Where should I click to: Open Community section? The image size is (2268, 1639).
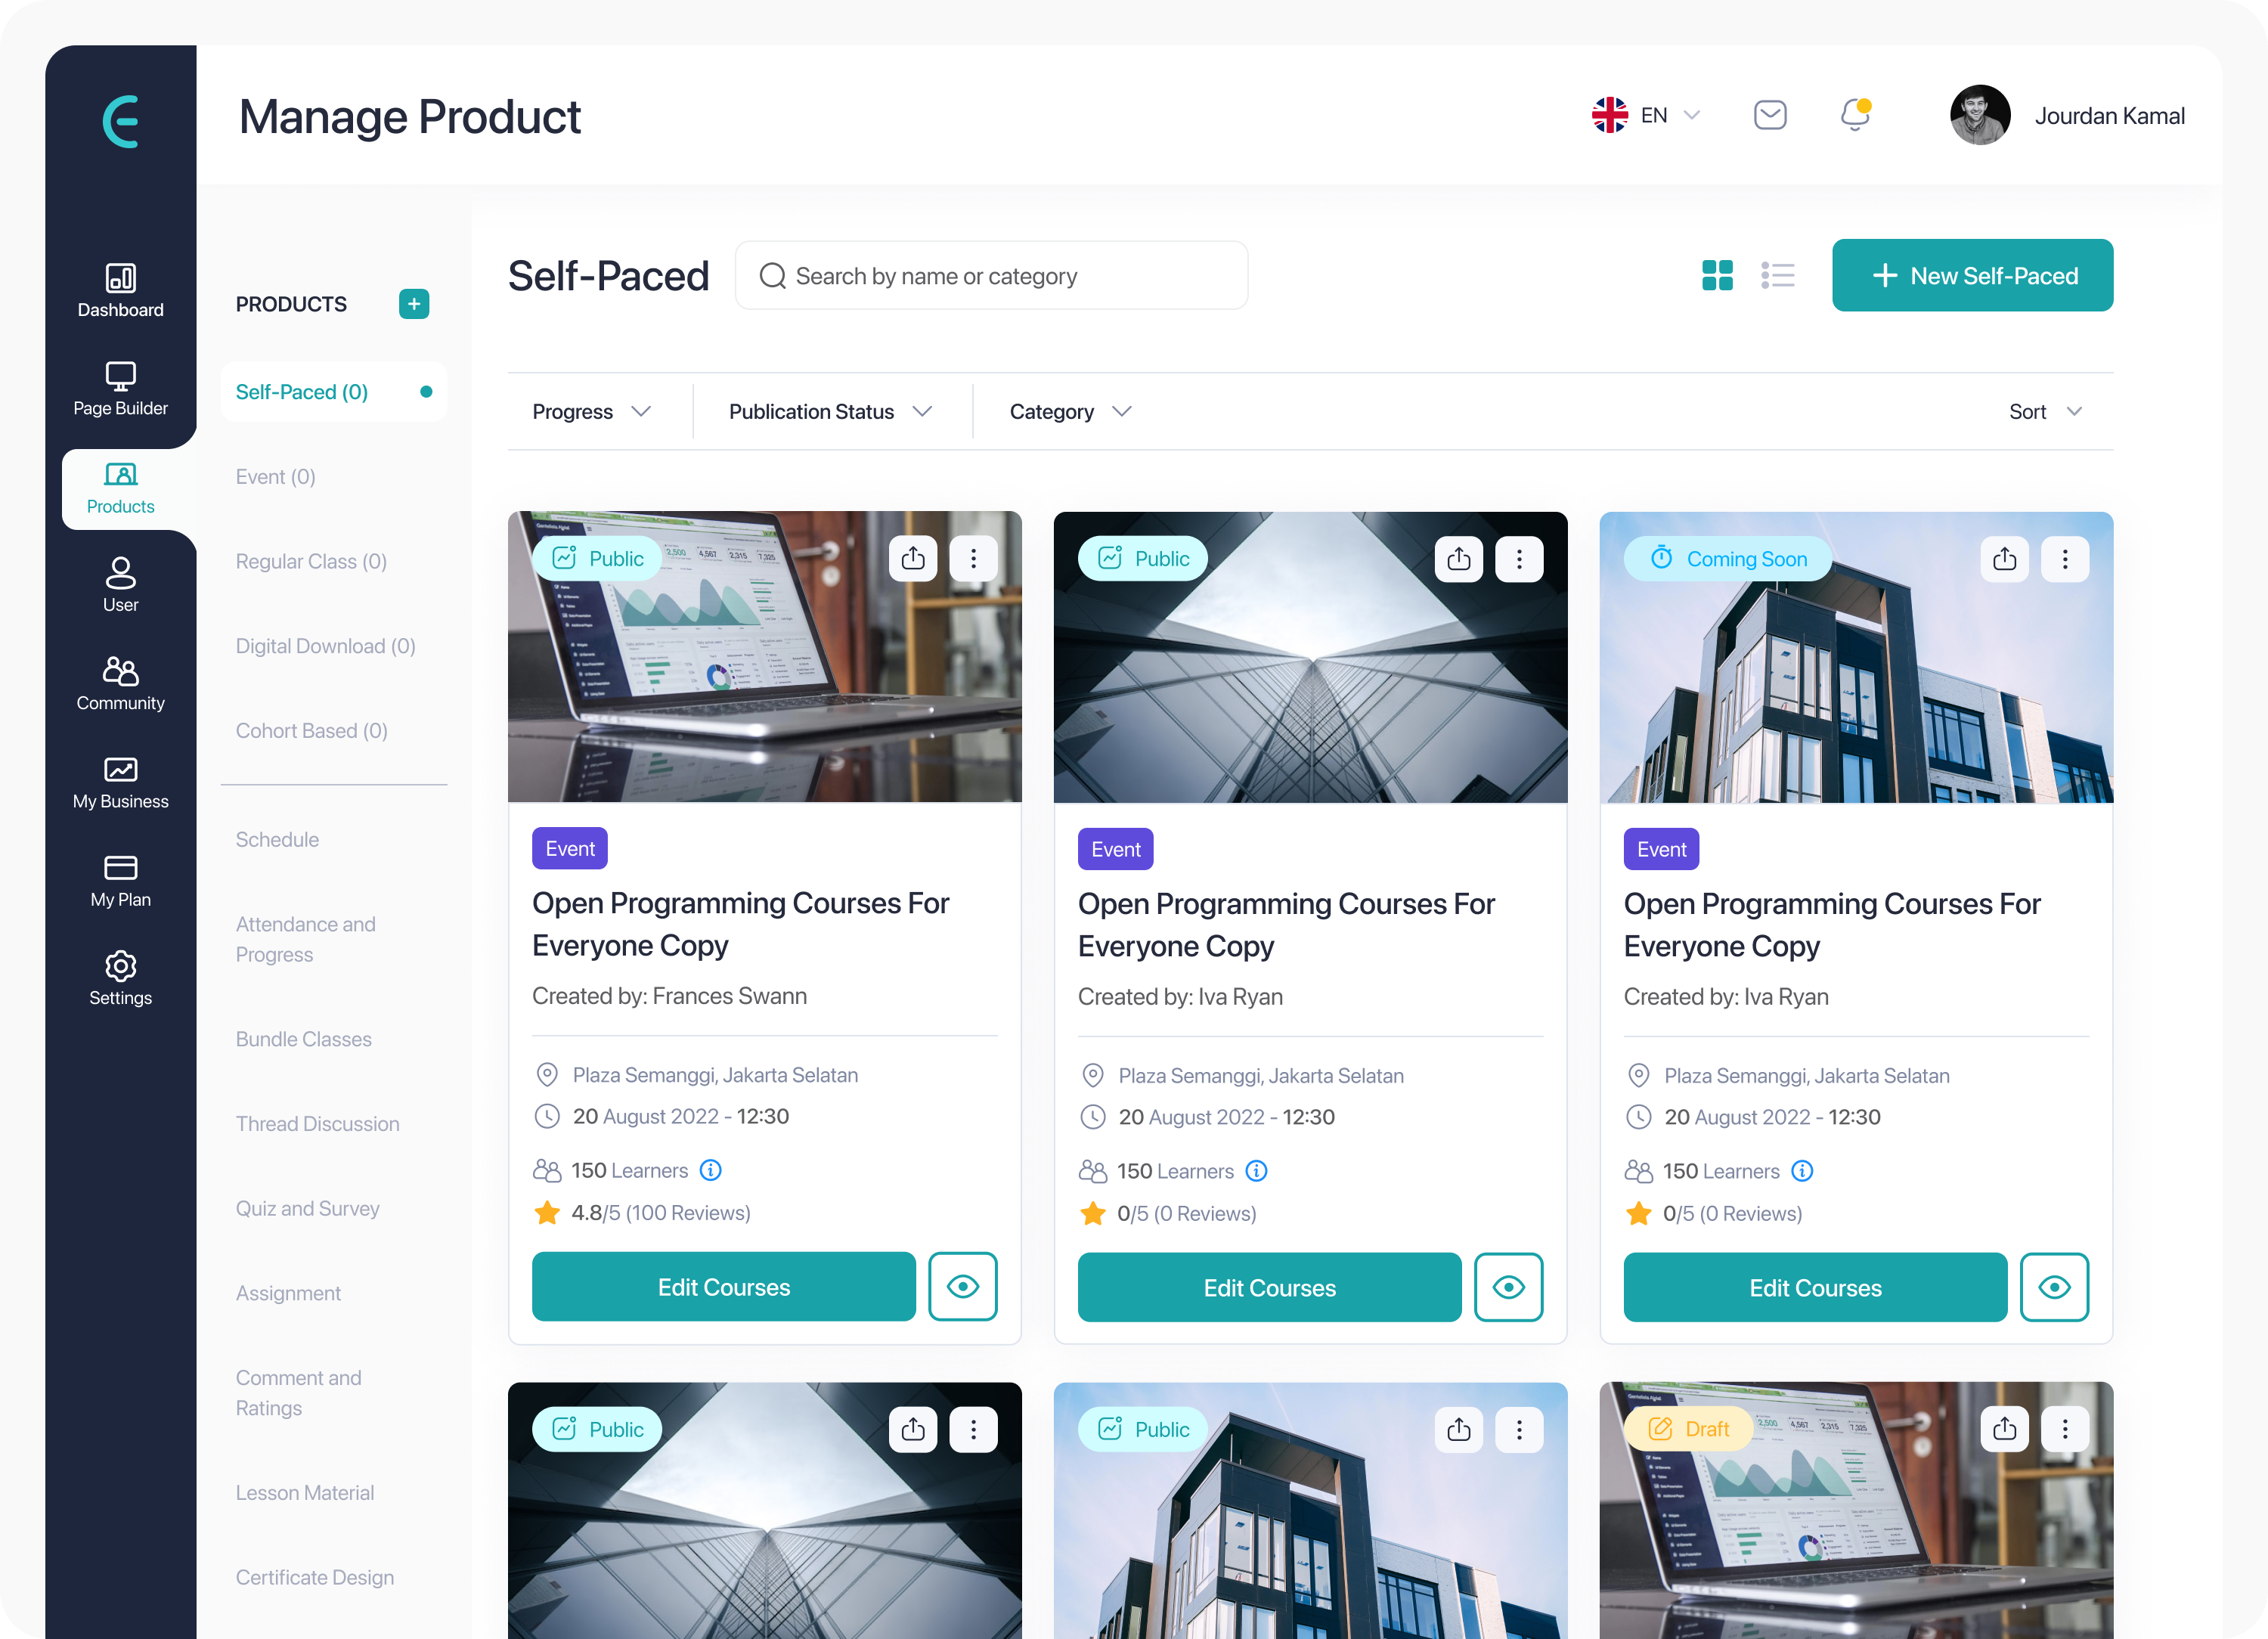pos(120,684)
